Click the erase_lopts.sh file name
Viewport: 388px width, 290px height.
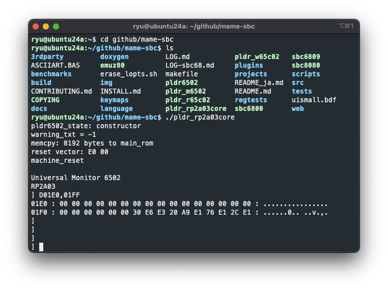129,74
